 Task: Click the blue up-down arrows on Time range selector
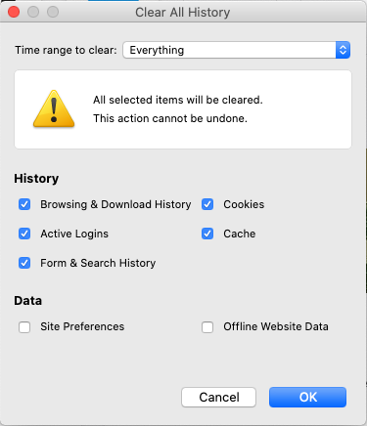coord(343,50)
